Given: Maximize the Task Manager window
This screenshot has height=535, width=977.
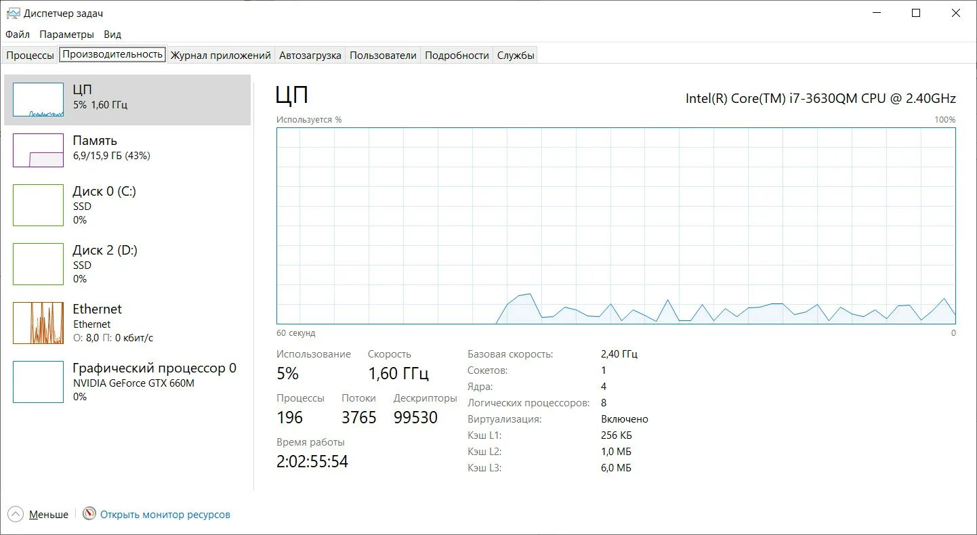Looking at the screenshot, I should pos(916,13).
